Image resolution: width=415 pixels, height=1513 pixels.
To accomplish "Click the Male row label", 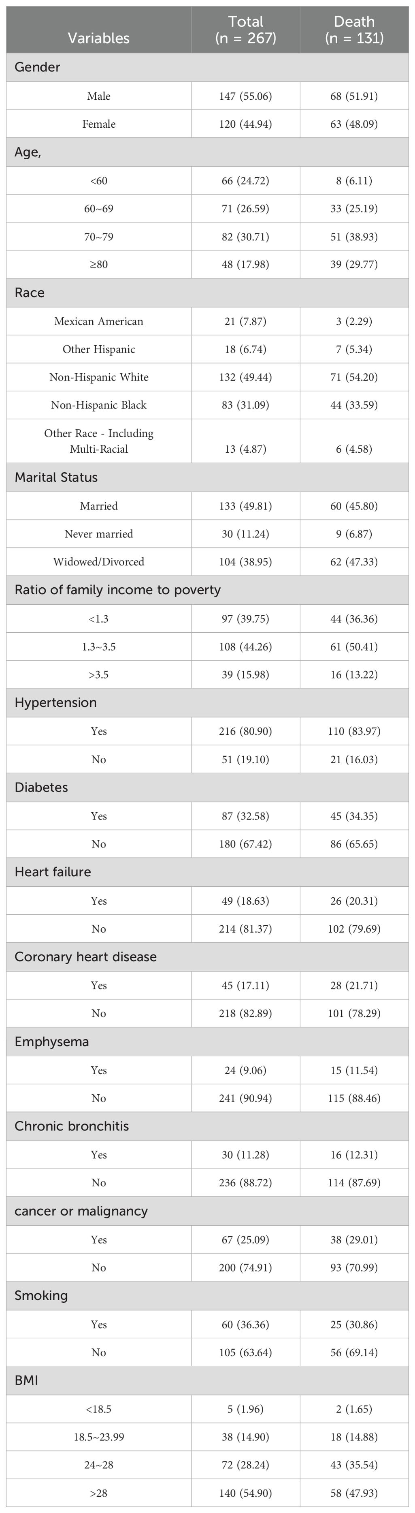I will pyautogui.click(x=99, y=96).
